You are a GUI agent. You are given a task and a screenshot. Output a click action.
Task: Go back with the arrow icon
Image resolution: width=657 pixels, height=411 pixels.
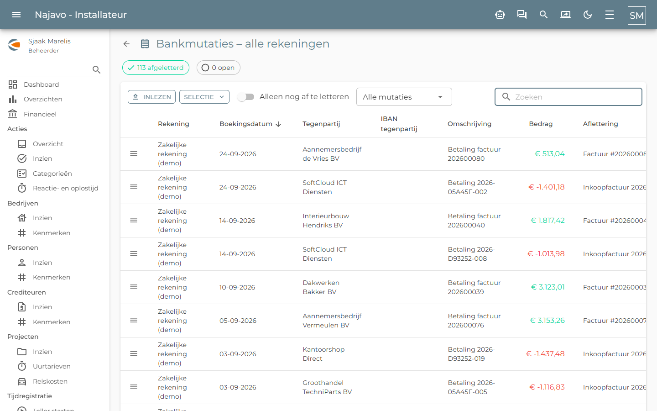pyautogui.click(x=126, y=44)
